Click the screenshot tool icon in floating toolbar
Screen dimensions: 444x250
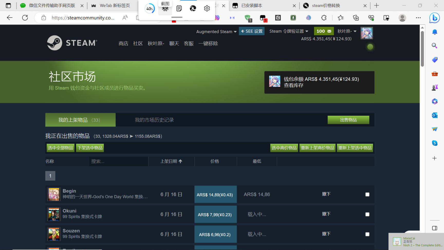165,9
